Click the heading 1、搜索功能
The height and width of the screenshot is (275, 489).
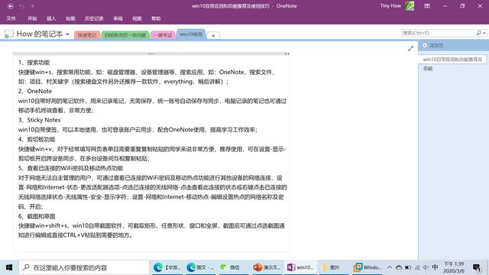coord(34,63)
